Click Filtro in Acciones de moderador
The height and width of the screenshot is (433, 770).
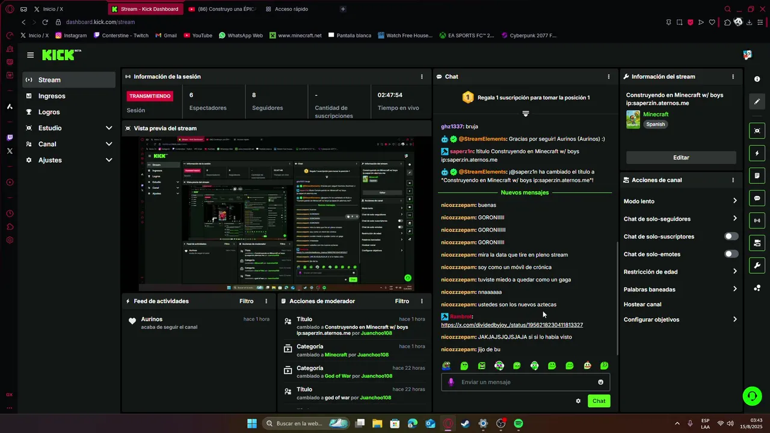pos(402,301)
